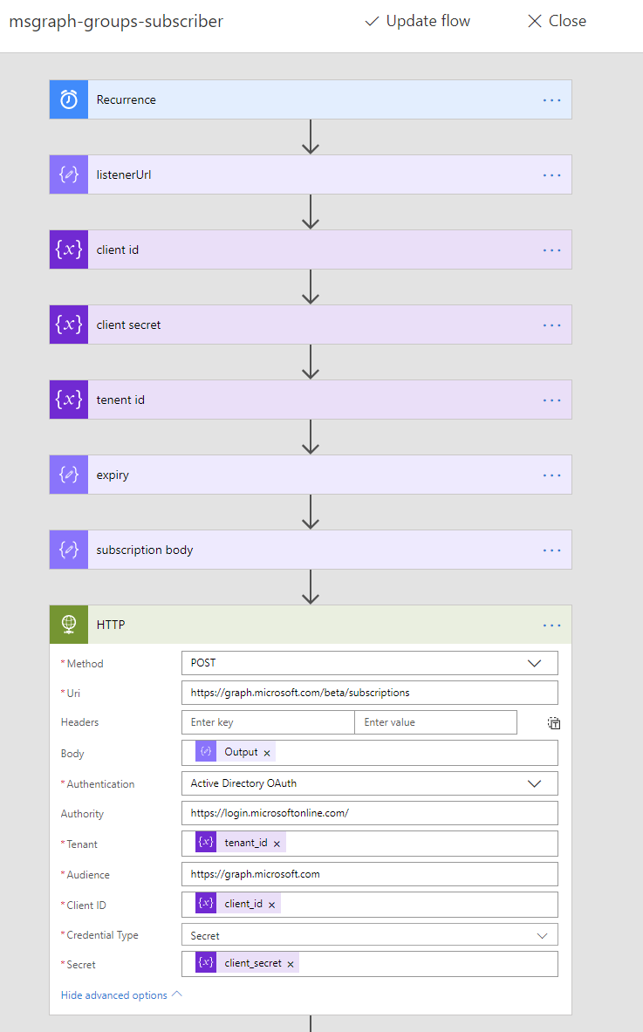
Task: Click the Recurrence clock icon
Action: click(69, 99)
